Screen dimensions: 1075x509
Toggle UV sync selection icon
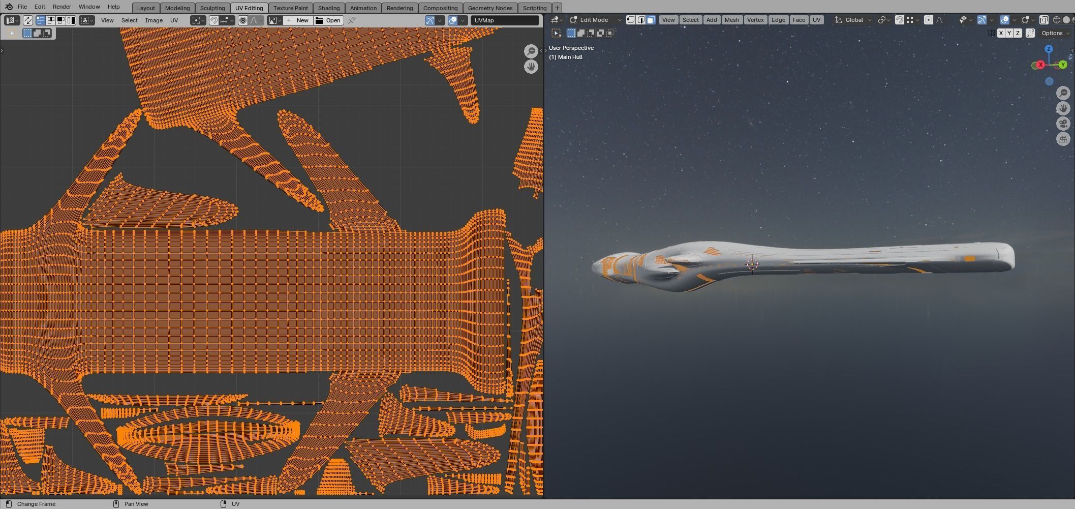pyautogui.click(x=27, y=20)
